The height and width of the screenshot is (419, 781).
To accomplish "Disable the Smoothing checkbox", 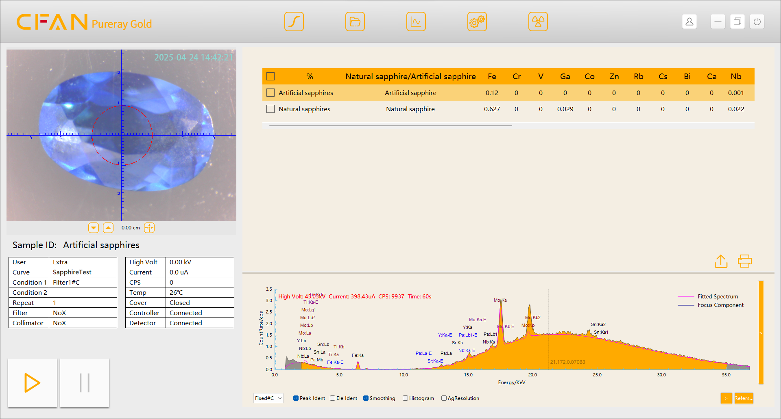I will coord(366,398).
